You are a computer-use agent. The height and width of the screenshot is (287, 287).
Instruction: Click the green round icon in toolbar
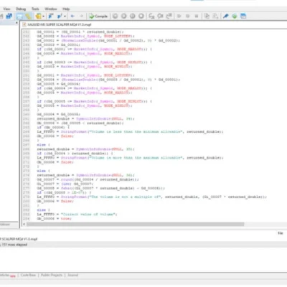pos(235,16)
